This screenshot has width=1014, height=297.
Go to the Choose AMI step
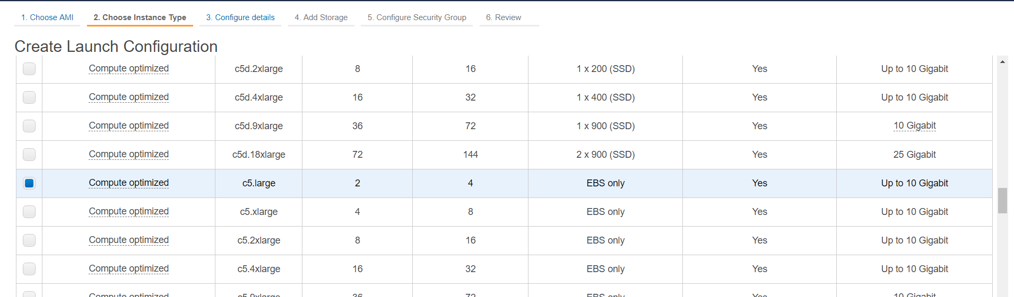(x=47, y=17)
